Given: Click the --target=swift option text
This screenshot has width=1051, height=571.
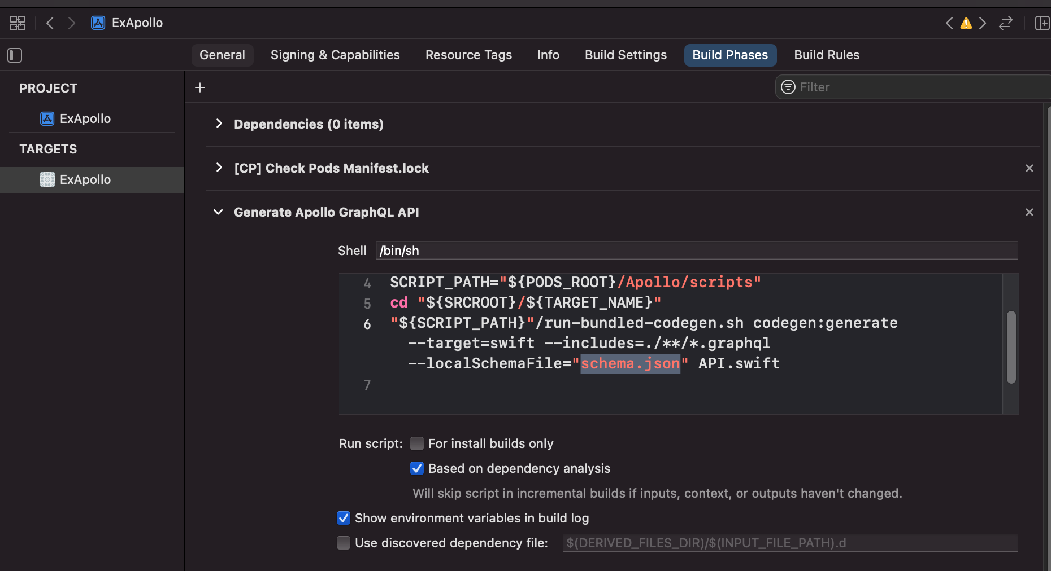Looking at the screenshot, I should [x=471, y=343].
